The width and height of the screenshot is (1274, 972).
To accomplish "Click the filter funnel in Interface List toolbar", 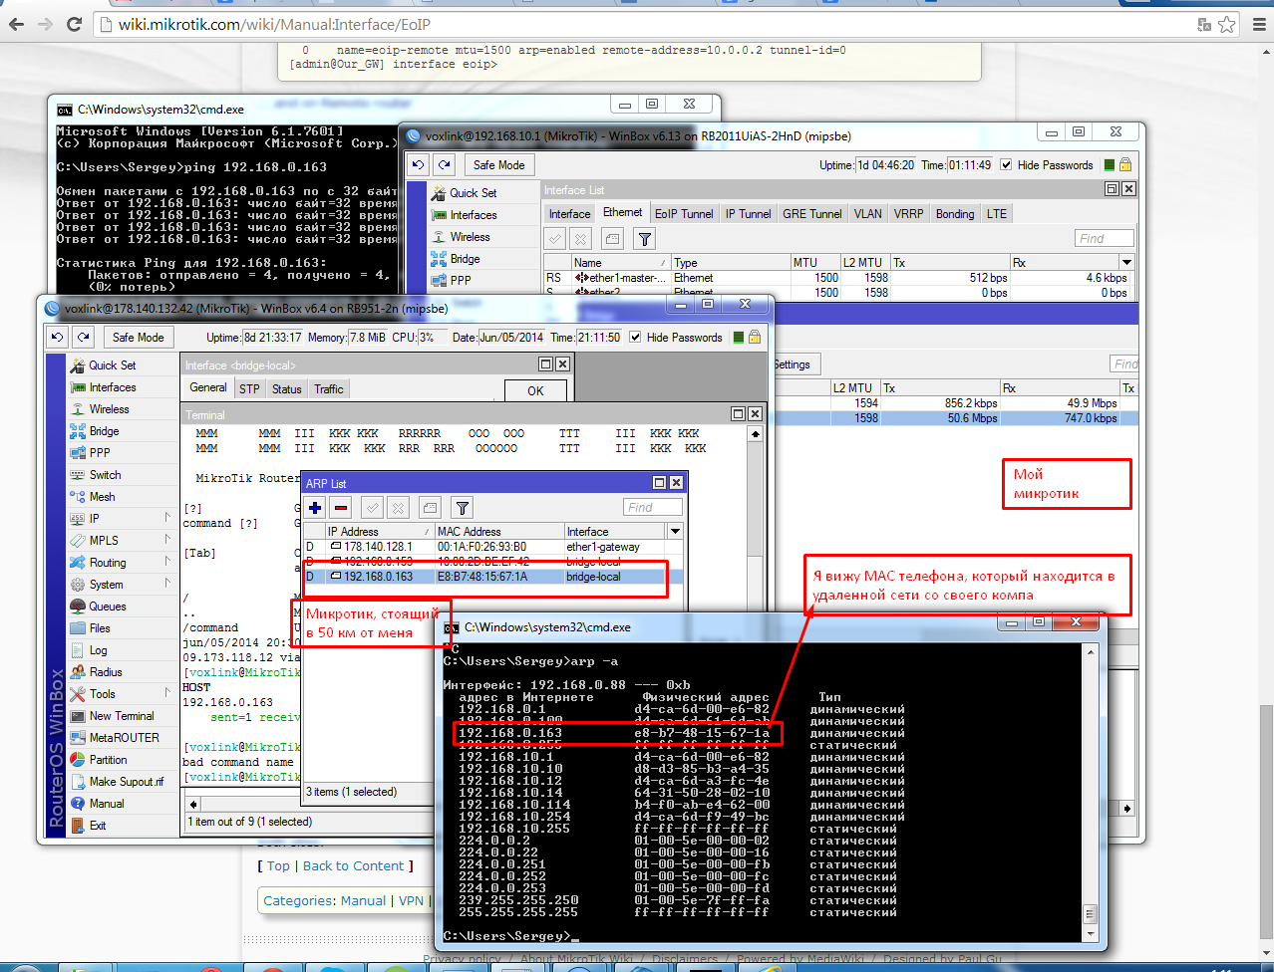I will [645, 238].
